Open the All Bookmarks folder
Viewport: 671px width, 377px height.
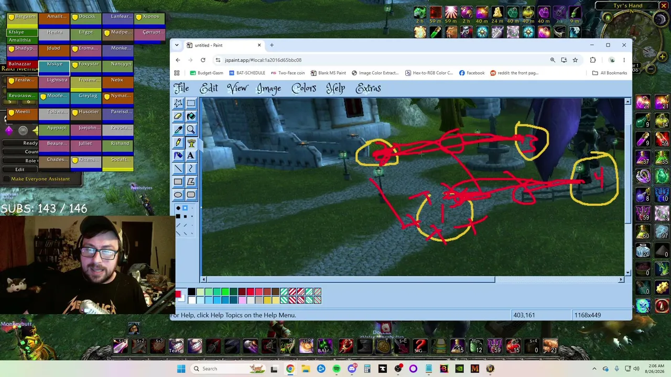tap(610, 73)
